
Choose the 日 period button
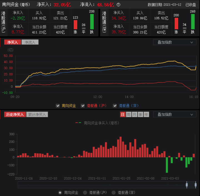click(x=123, y=114)
